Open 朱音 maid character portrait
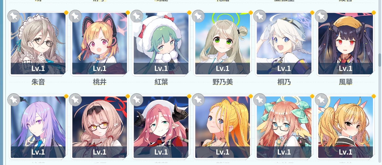382x165 pixels. pyautogui.click(x=38, y=44)
